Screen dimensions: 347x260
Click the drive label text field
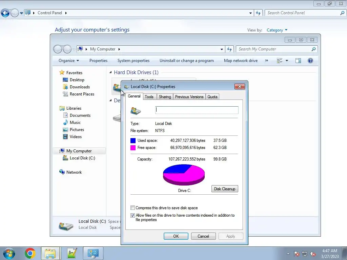click(x=197, y=110)
